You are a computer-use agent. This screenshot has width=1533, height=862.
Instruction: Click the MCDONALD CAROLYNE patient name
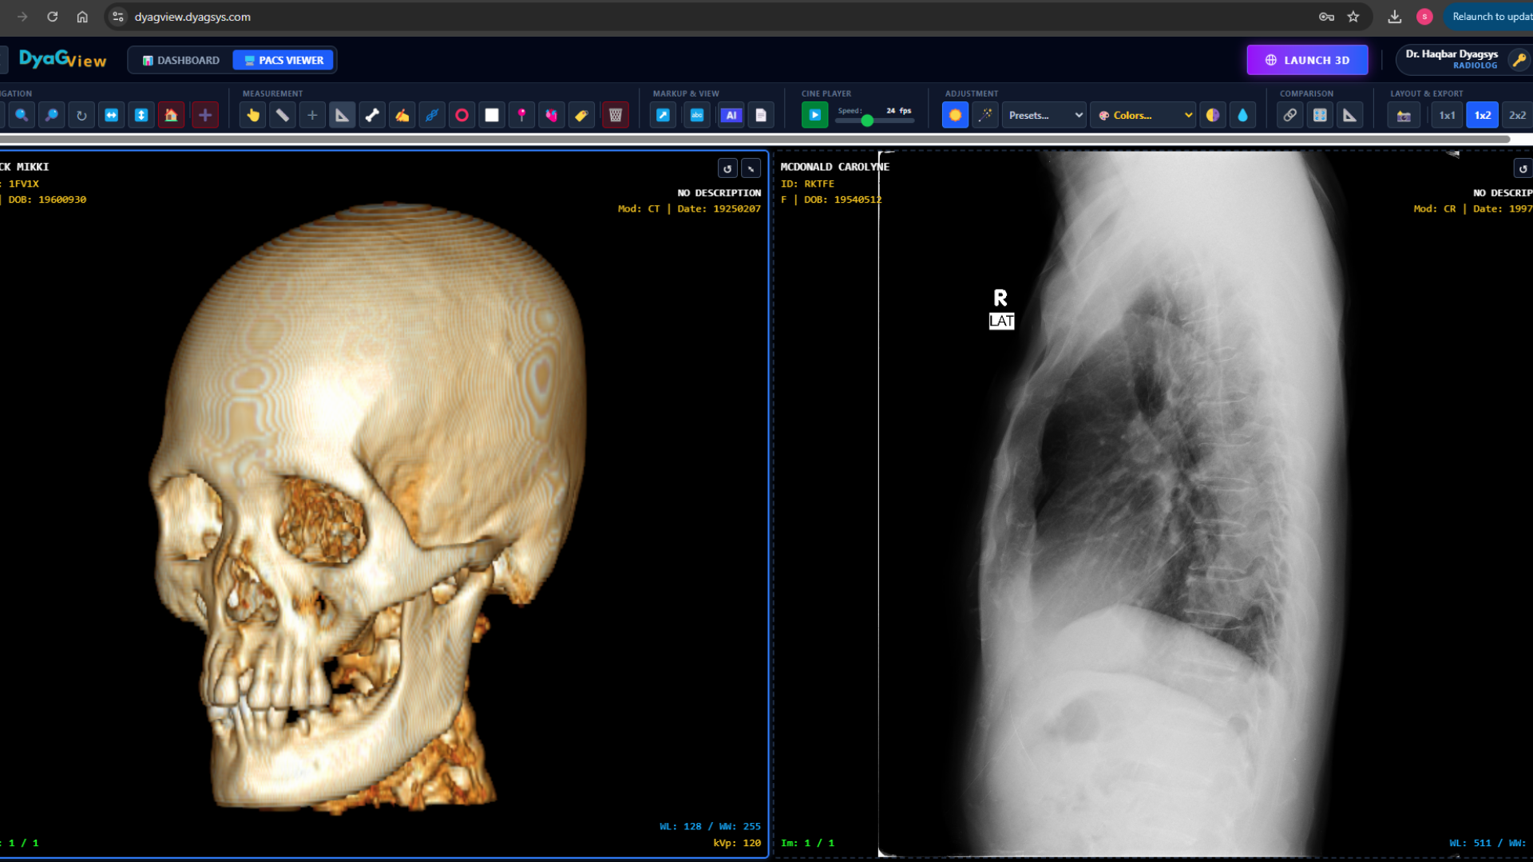coord(834,167)
